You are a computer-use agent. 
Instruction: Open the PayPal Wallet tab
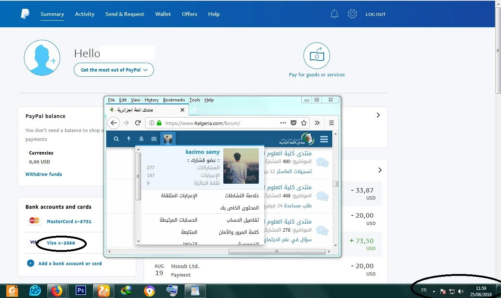coord(163,14)
